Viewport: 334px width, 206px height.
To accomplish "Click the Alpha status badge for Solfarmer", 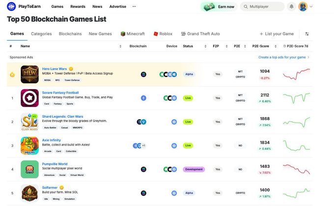I will click(x=189, y=193).
